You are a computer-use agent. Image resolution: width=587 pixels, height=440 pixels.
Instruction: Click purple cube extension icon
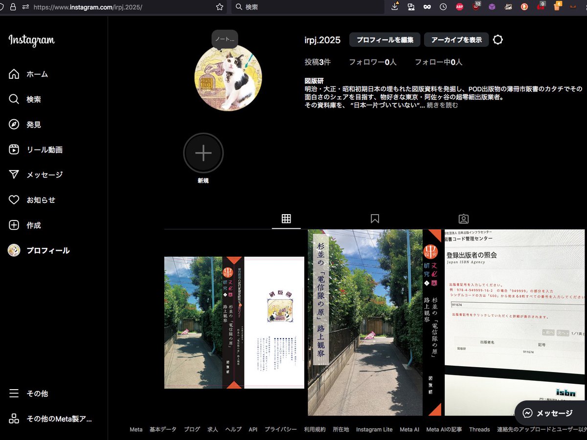(x=492, y=7)
